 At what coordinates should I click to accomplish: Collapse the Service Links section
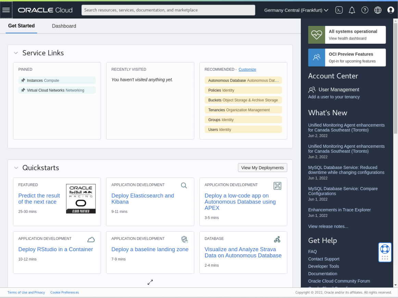[x=16, y=53]
